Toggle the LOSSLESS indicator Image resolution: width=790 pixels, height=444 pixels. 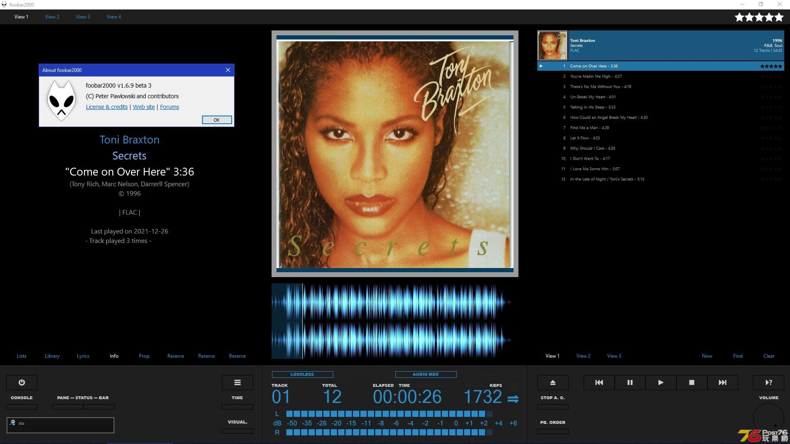[302, 375]
